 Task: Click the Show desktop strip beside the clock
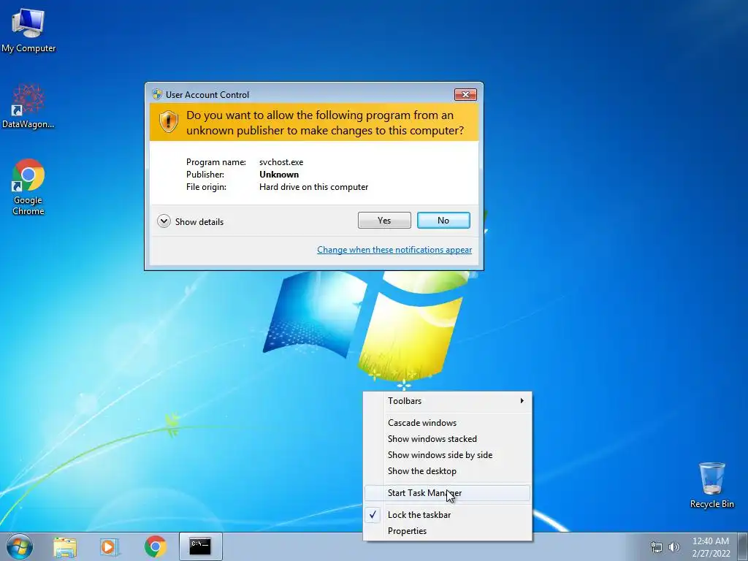click(743, 546)
